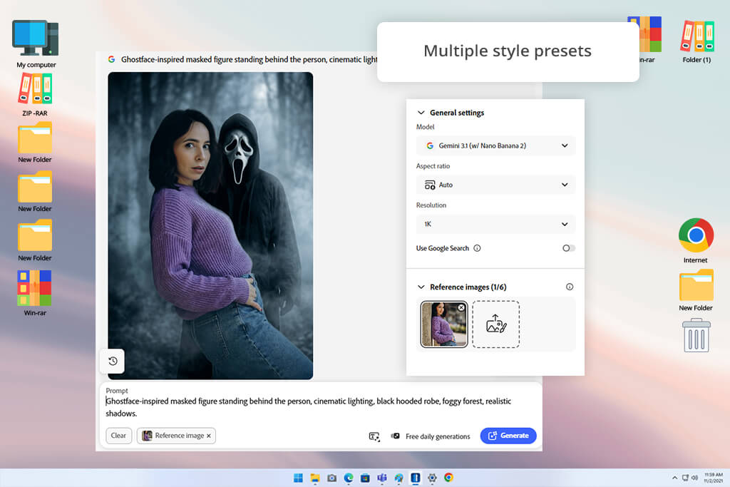The width and height of the screenshot is (730, 487).
Task: Click the Reference image chip thumbnail
Action: (147, 436)
